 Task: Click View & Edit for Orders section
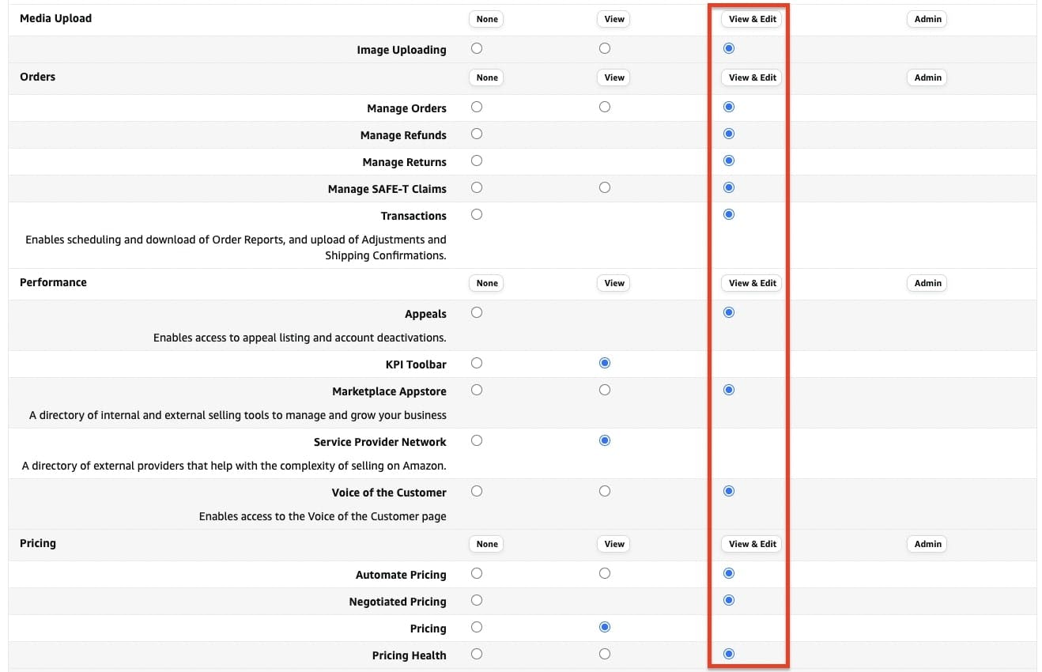753,77
